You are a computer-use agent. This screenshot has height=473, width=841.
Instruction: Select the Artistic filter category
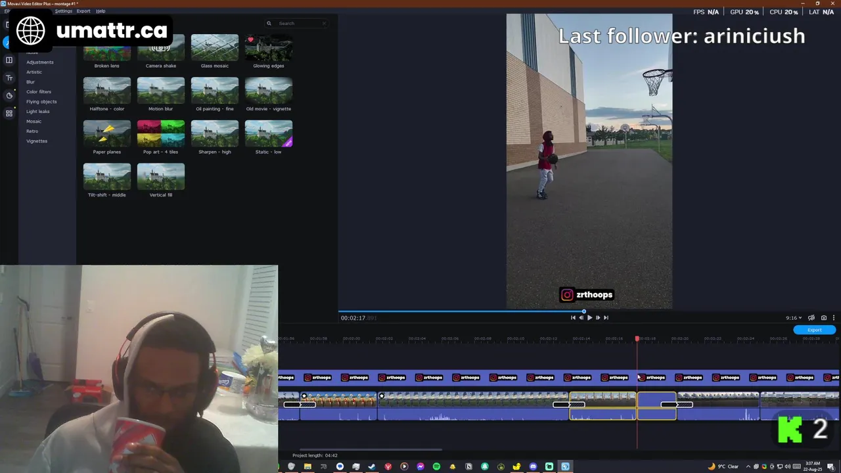pyautogui.click(x=34, y=72)
